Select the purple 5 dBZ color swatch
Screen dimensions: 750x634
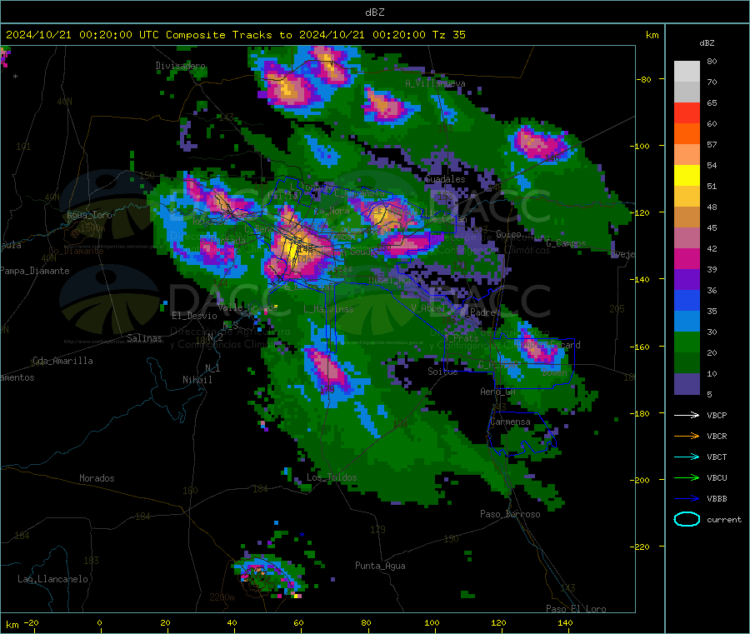click(x=687, y=384)
